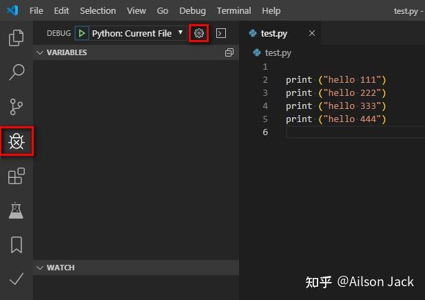
Task: Open the Extensions view icon
Action: 17,176
